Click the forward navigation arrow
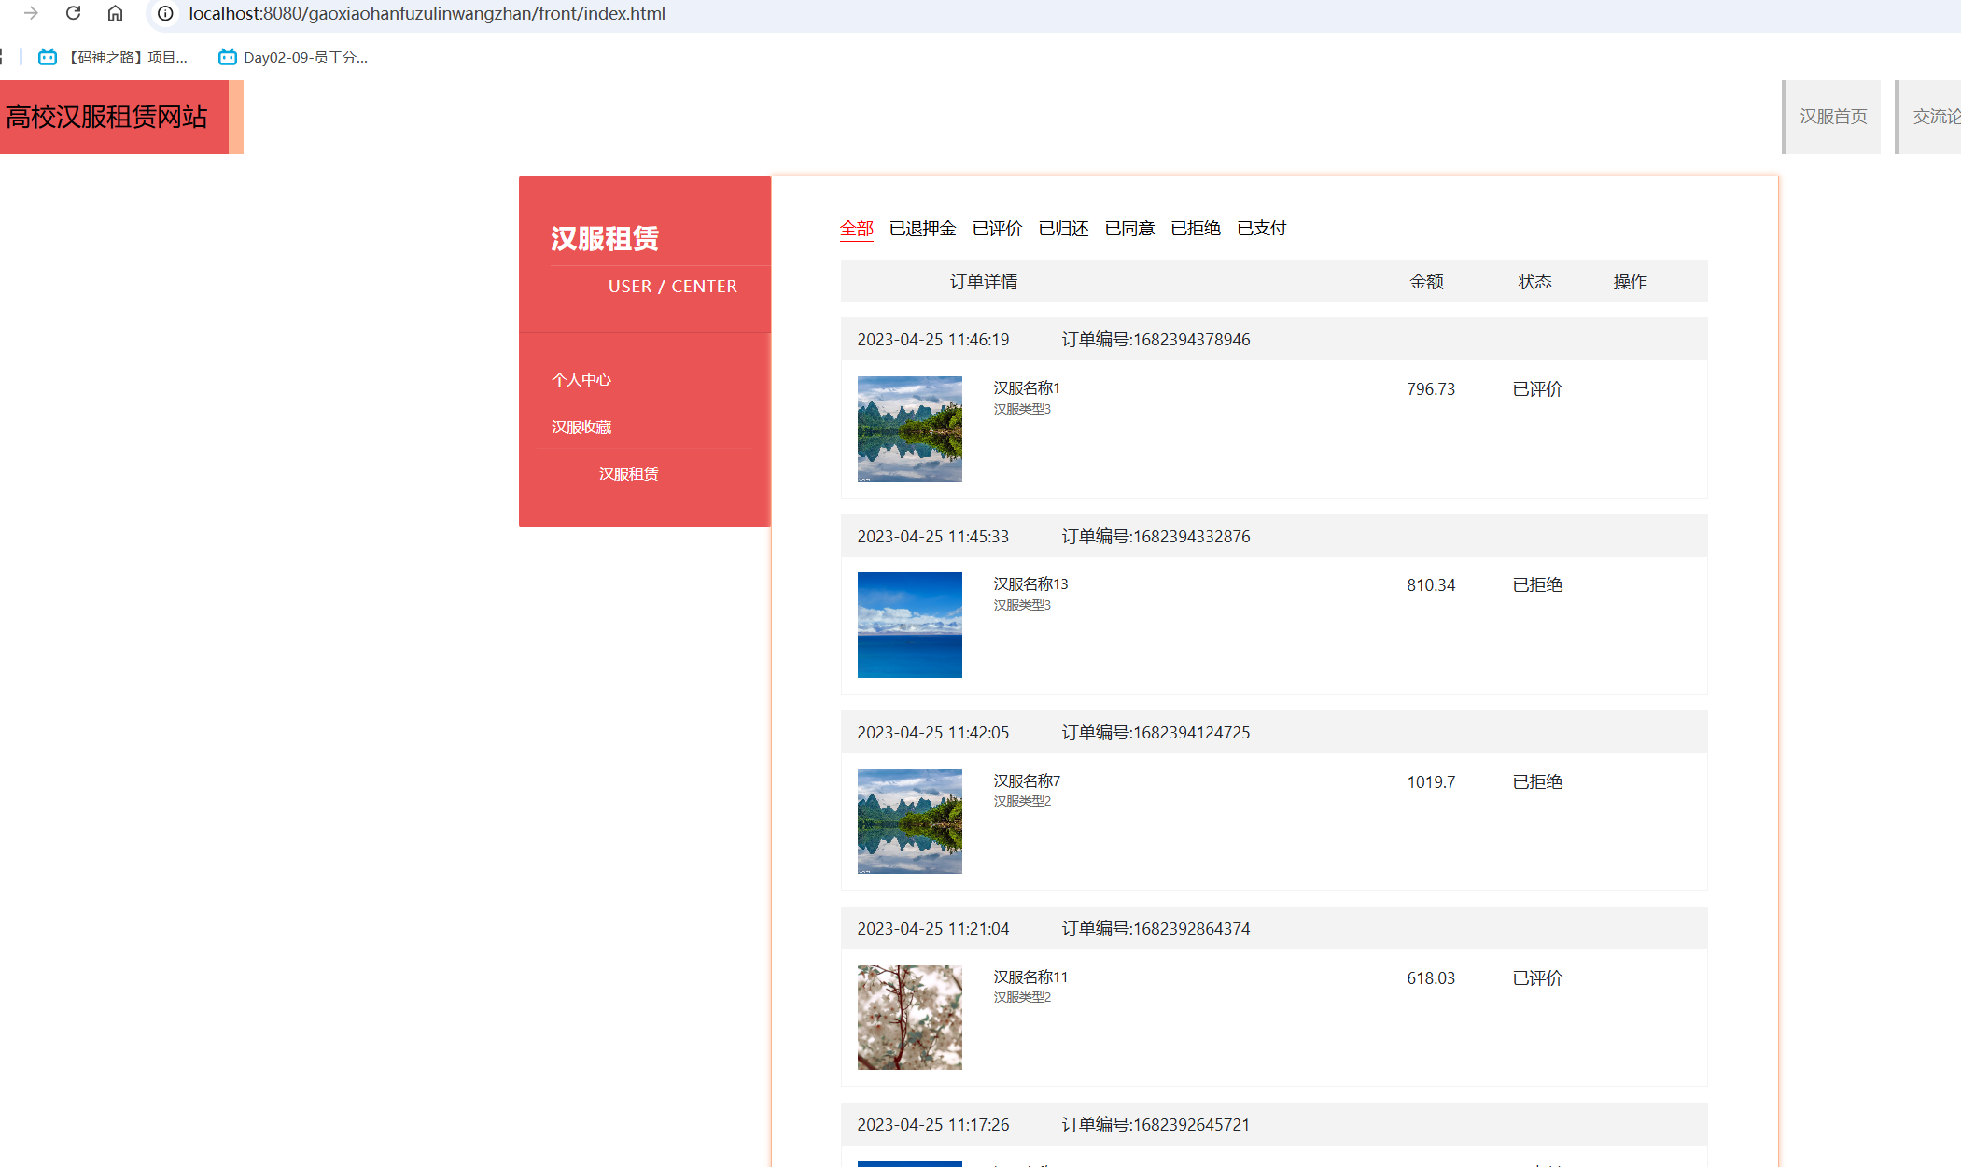 [31, 13]
